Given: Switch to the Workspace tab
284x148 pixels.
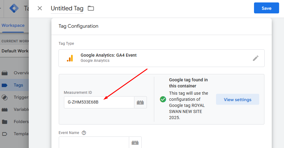Looking at the screenshot, I should [13, 25].
